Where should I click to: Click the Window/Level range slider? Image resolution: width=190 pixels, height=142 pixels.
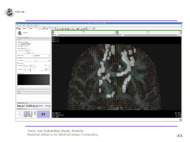[40, 67]
